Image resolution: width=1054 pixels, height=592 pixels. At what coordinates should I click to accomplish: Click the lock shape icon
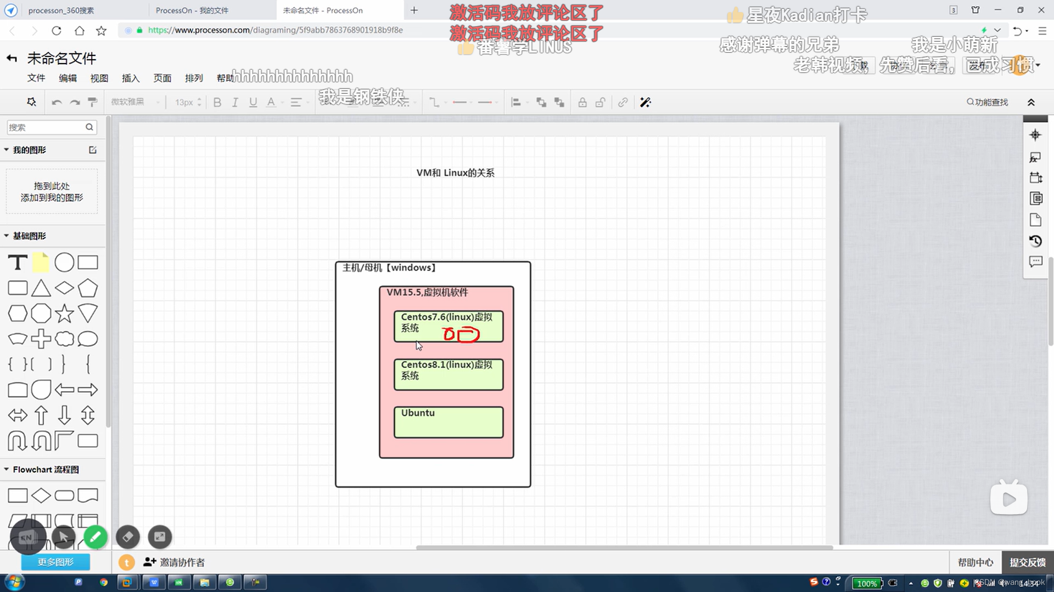(582, 103)
